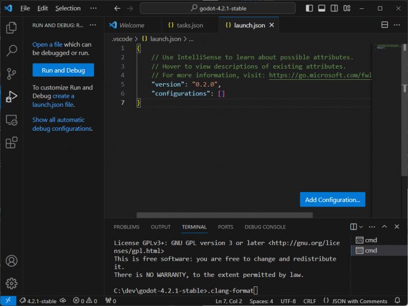Open the Remote Explorer icon
This screenshot has width=408, height=306.
coord(11,120)
